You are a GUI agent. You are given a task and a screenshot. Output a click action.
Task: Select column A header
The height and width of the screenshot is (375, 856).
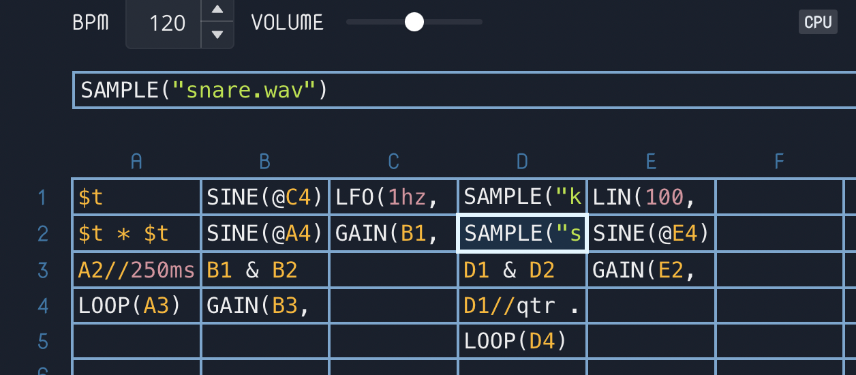point(136,162)
